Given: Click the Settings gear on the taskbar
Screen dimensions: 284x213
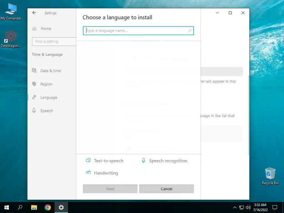Looking at the screenshot, I should (61, 207).
